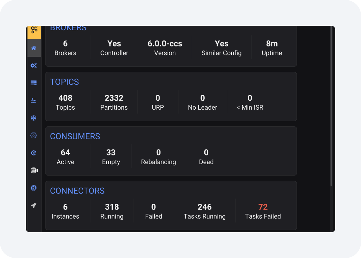Open the database question mark icon
The image size is (361, 258).
point(34,171)
